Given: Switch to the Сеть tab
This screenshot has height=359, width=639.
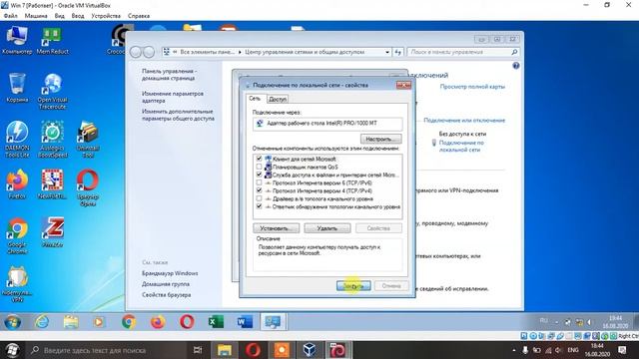Looking at the screenshot, I should click(255, 99).
